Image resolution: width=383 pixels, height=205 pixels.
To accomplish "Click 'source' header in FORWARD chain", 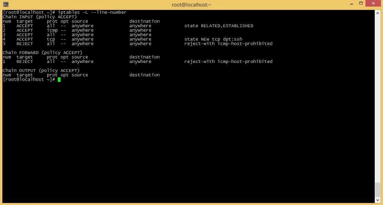I will pyautogui.click(x=80, y=57).
